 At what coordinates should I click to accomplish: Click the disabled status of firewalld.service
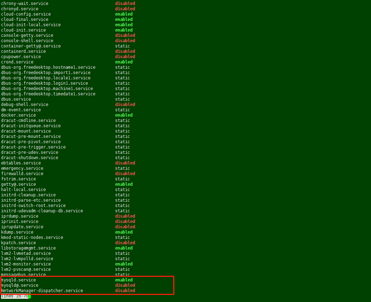(x=125, y=173)
